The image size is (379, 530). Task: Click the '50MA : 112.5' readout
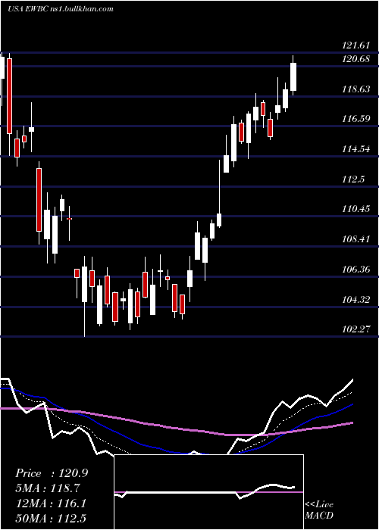click(51, 518)
